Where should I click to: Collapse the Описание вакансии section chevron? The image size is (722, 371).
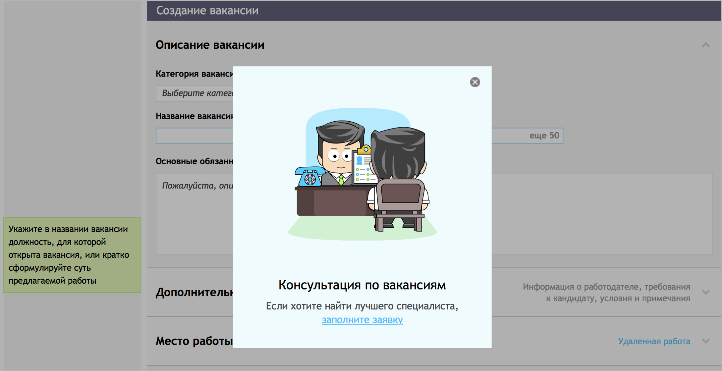[705, 45]
